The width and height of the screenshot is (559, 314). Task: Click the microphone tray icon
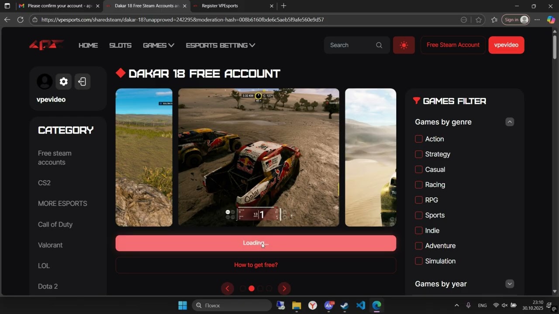pos(468,305)
